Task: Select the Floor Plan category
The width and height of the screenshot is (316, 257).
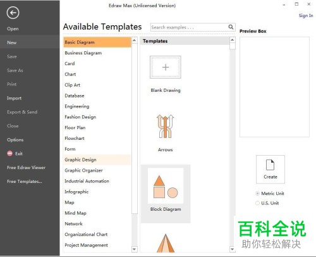Action: (x=97, y=128)
